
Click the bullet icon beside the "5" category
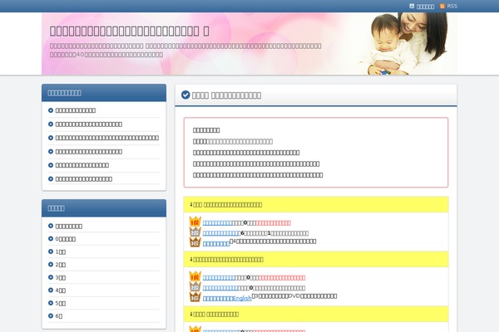pyautogui.click(x=51, y=303)
